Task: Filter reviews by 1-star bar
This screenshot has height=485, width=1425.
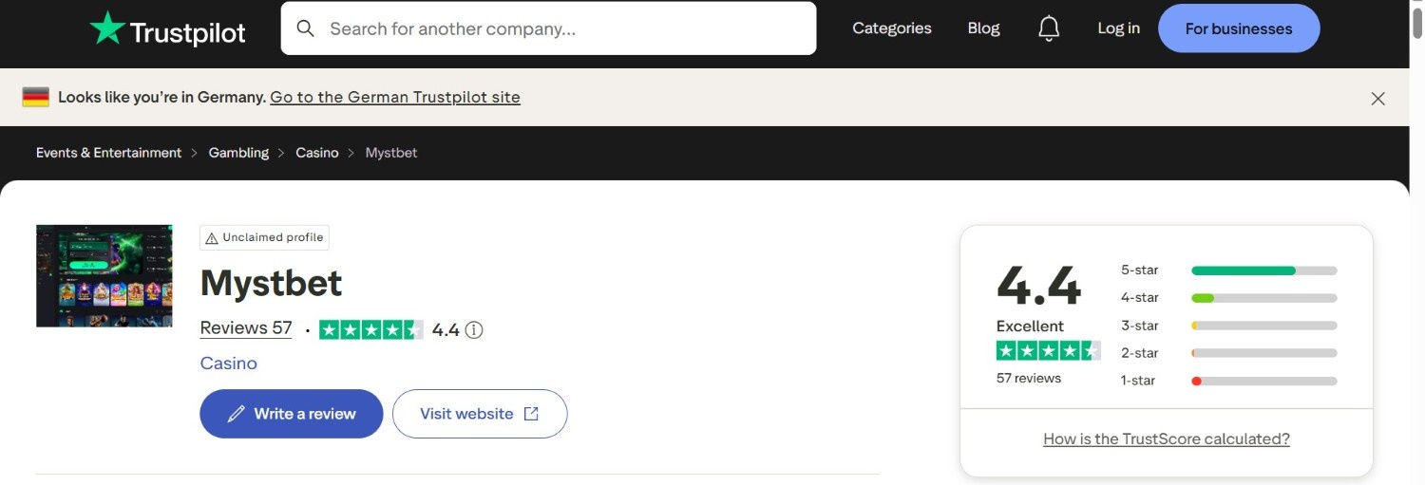Action: (x=1263, y=381)
